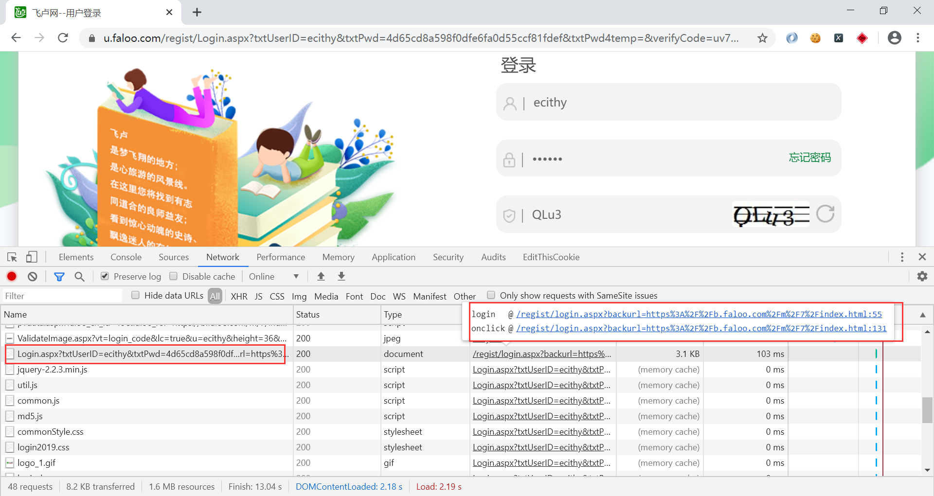Open the login initiator link ending :55

[699, 314]
